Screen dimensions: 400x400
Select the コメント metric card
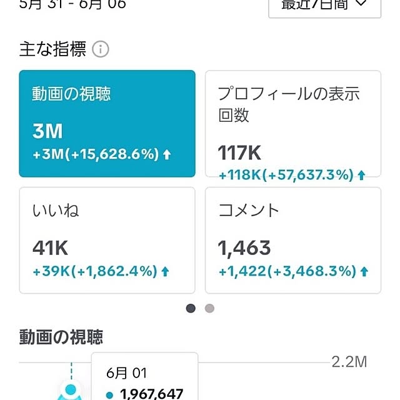tap(293, 240)
